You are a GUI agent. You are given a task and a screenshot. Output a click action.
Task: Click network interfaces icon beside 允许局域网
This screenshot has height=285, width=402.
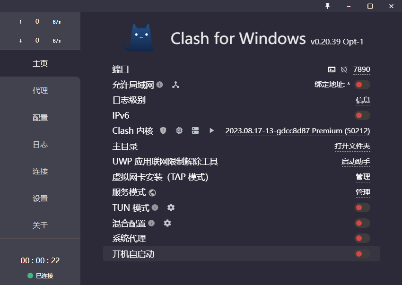coord(175,85)
